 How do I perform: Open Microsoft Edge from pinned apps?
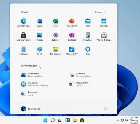pos(24,23)
